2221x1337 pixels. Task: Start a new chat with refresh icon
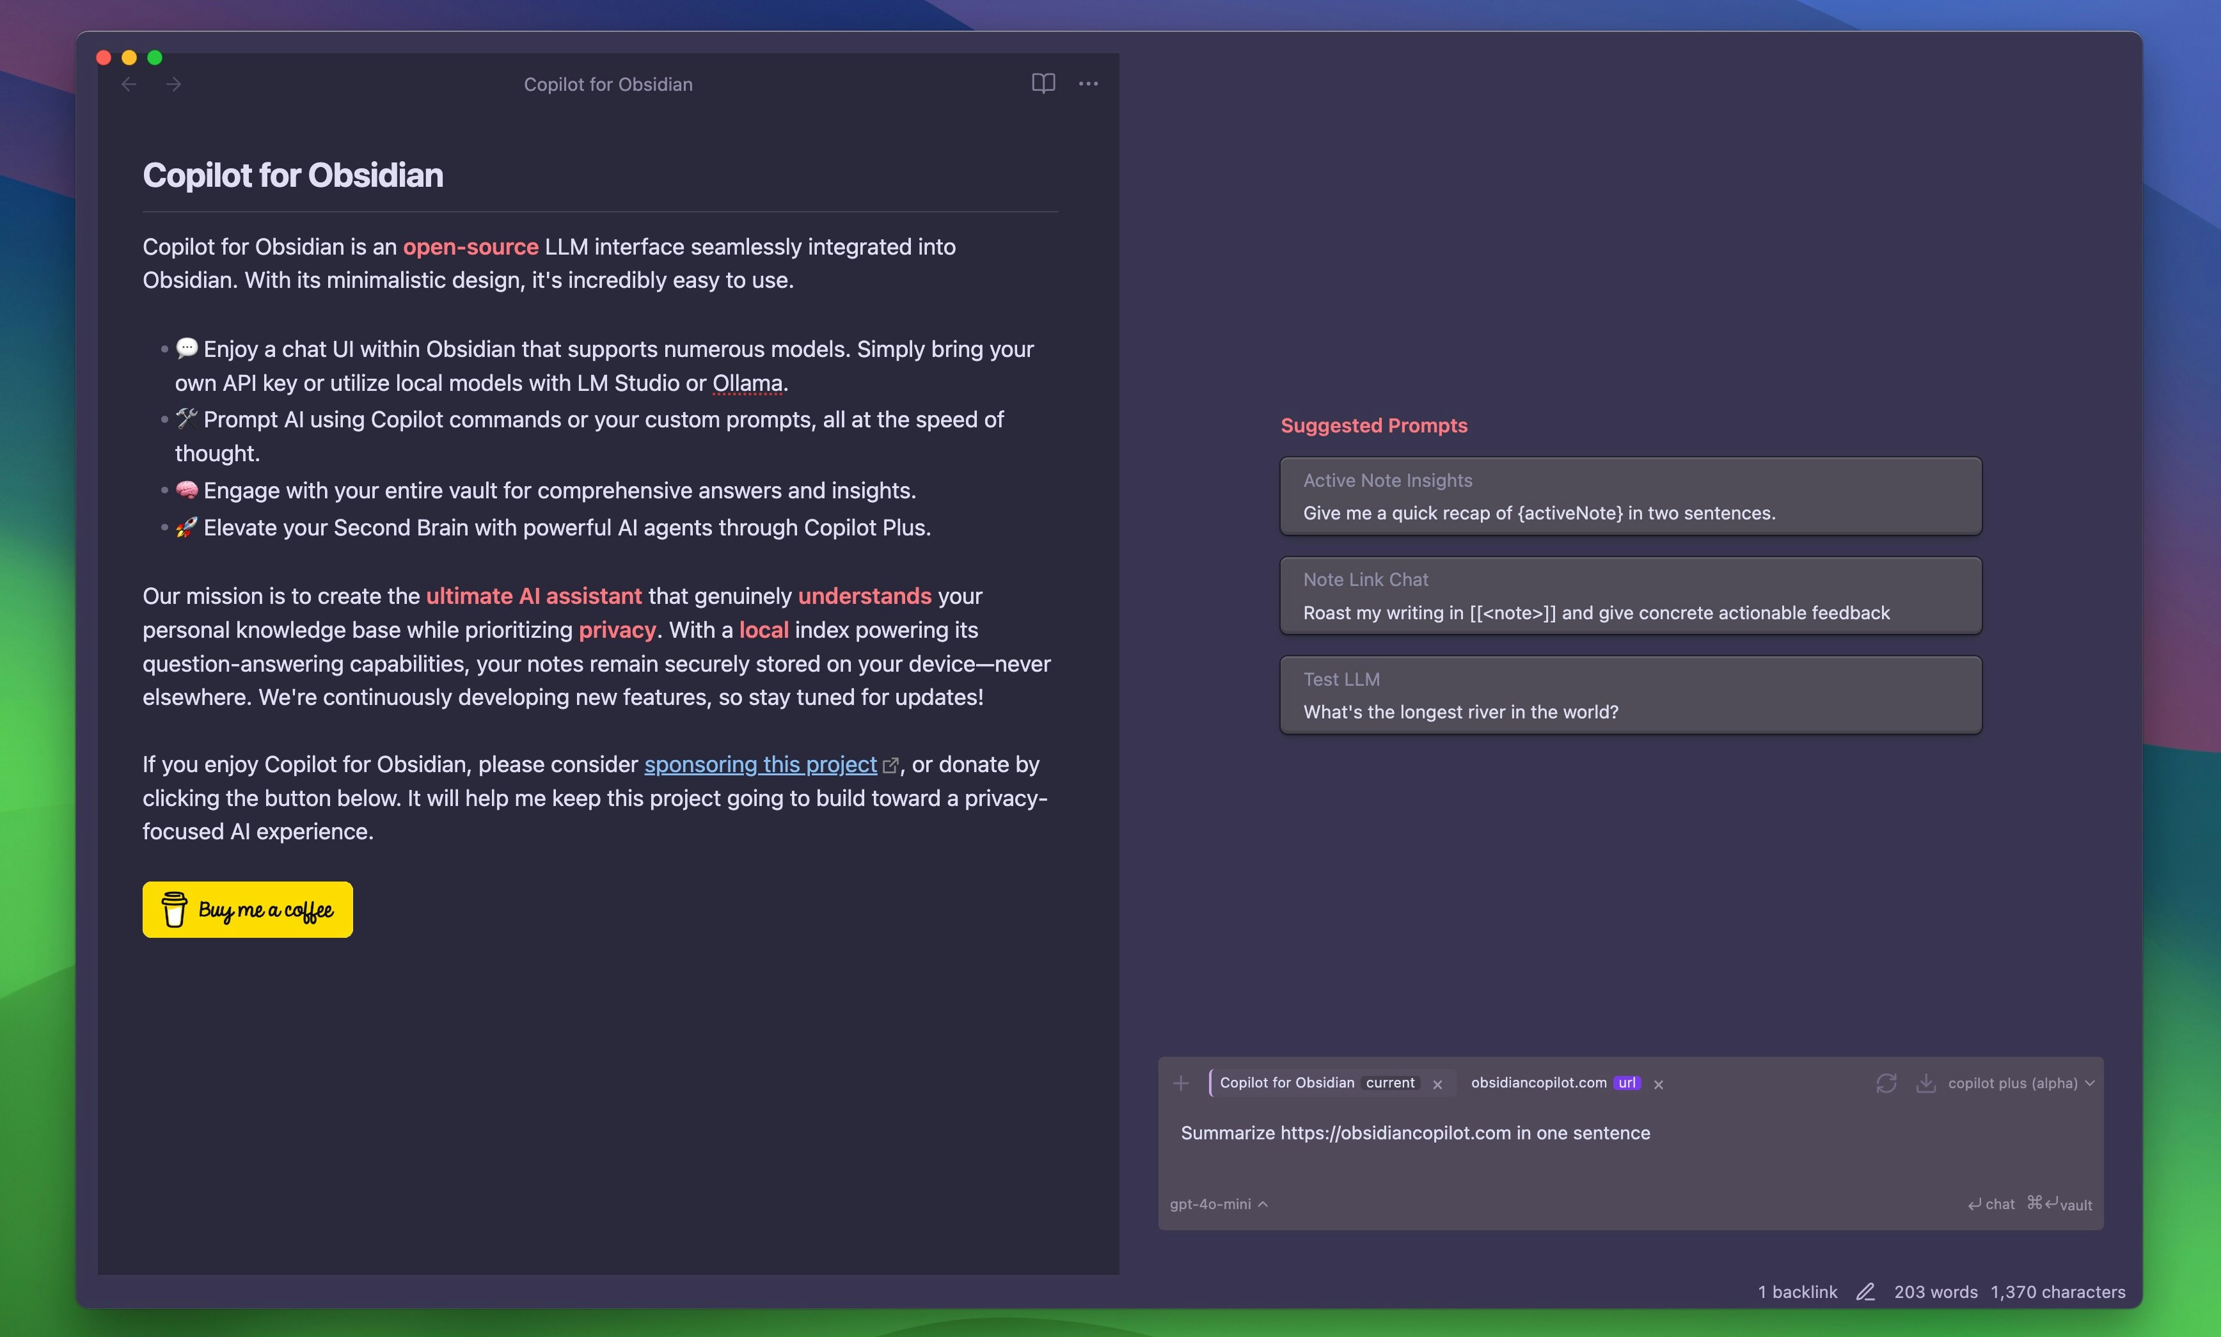click(1886, 1083)
